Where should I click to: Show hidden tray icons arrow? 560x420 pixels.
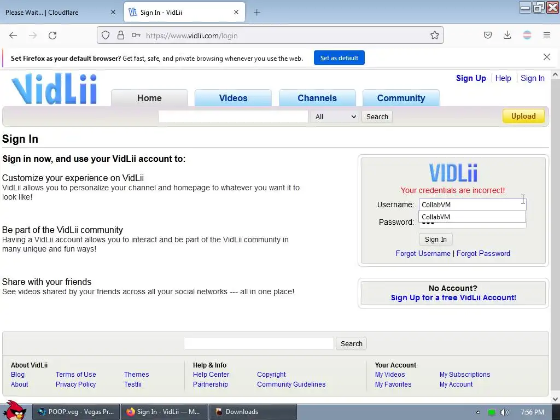pyautogui.click(x=478, y=412)
